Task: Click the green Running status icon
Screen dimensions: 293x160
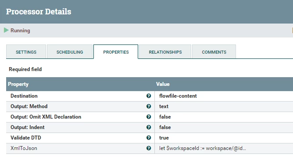Action: (6, 30)
